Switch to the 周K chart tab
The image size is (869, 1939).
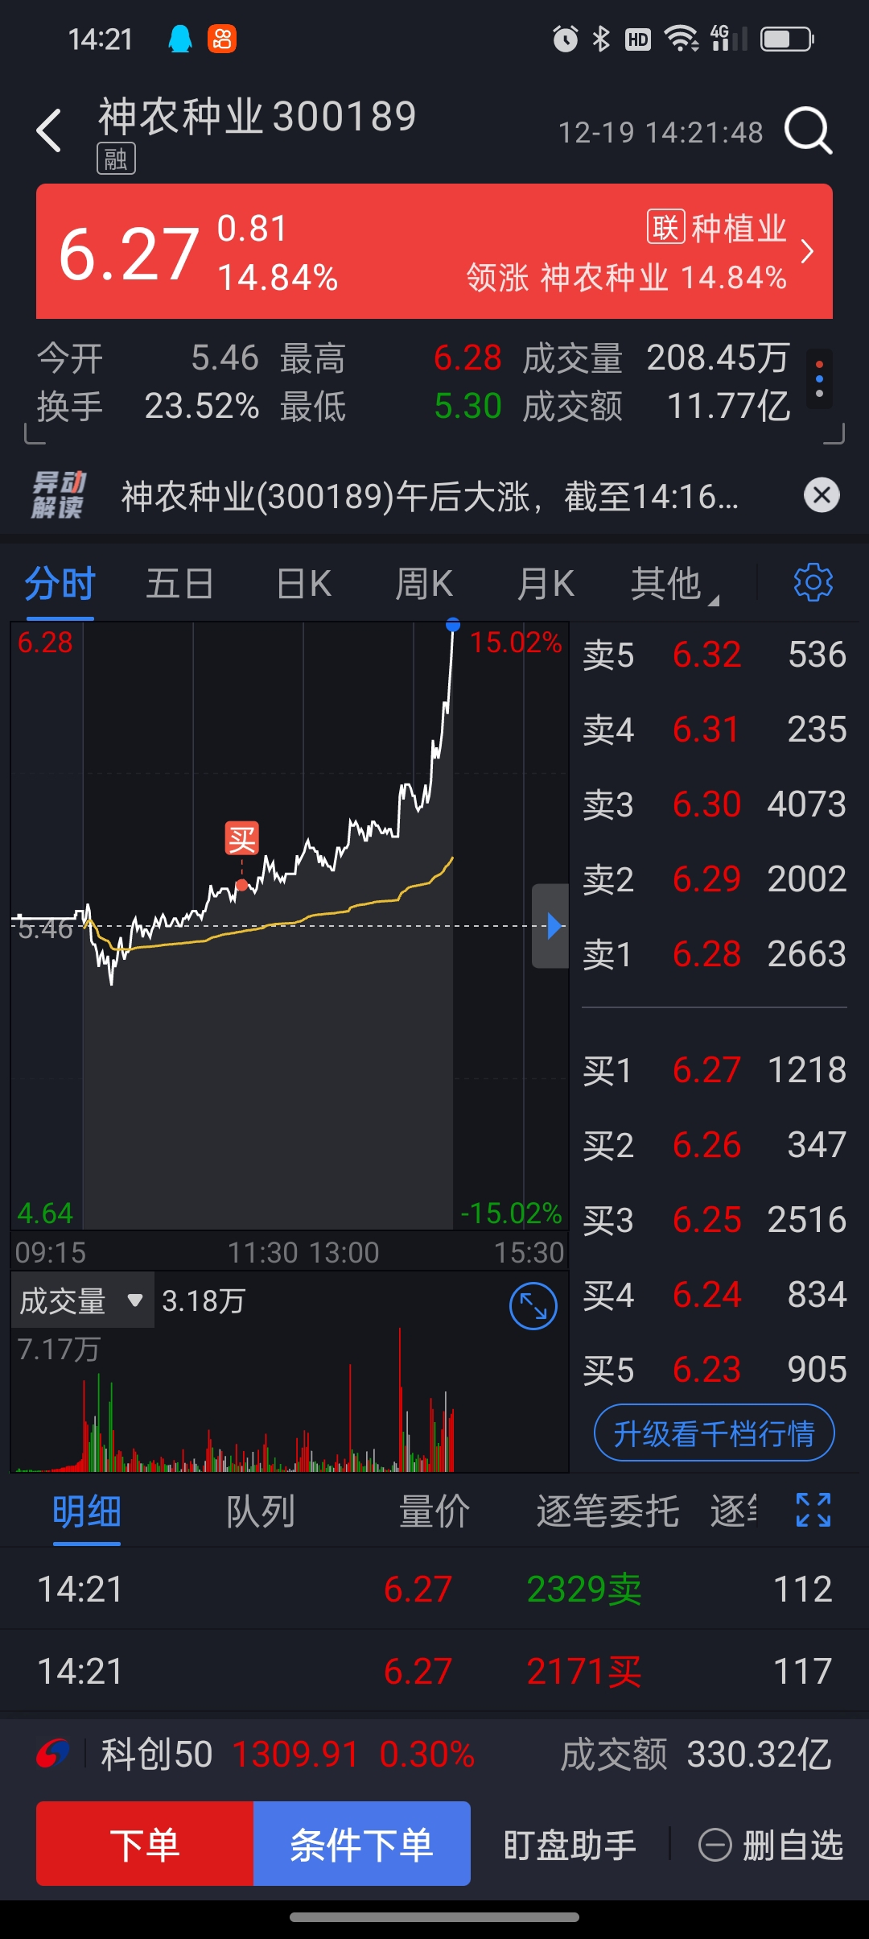pos(424,583)
